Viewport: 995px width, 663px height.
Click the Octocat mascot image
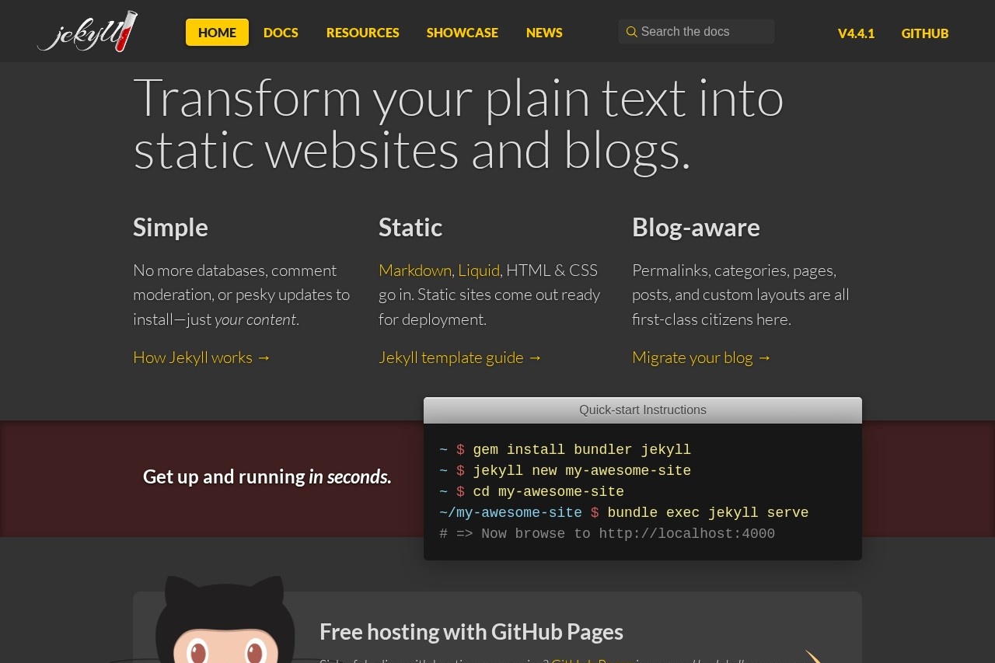coord(225,619)
